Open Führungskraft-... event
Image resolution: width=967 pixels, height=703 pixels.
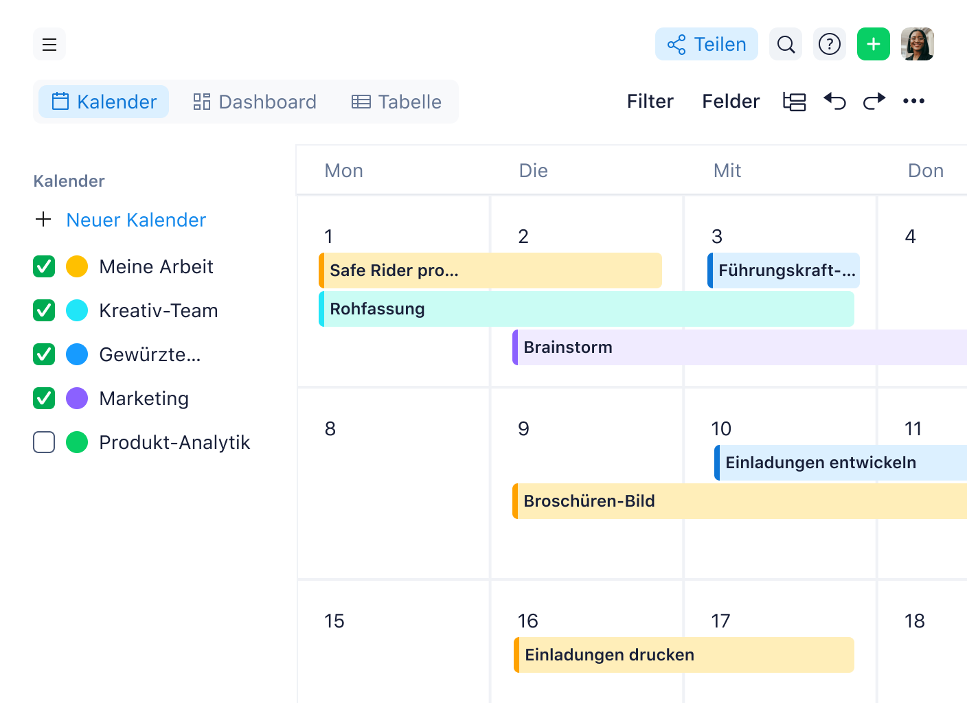click(784, 270)
